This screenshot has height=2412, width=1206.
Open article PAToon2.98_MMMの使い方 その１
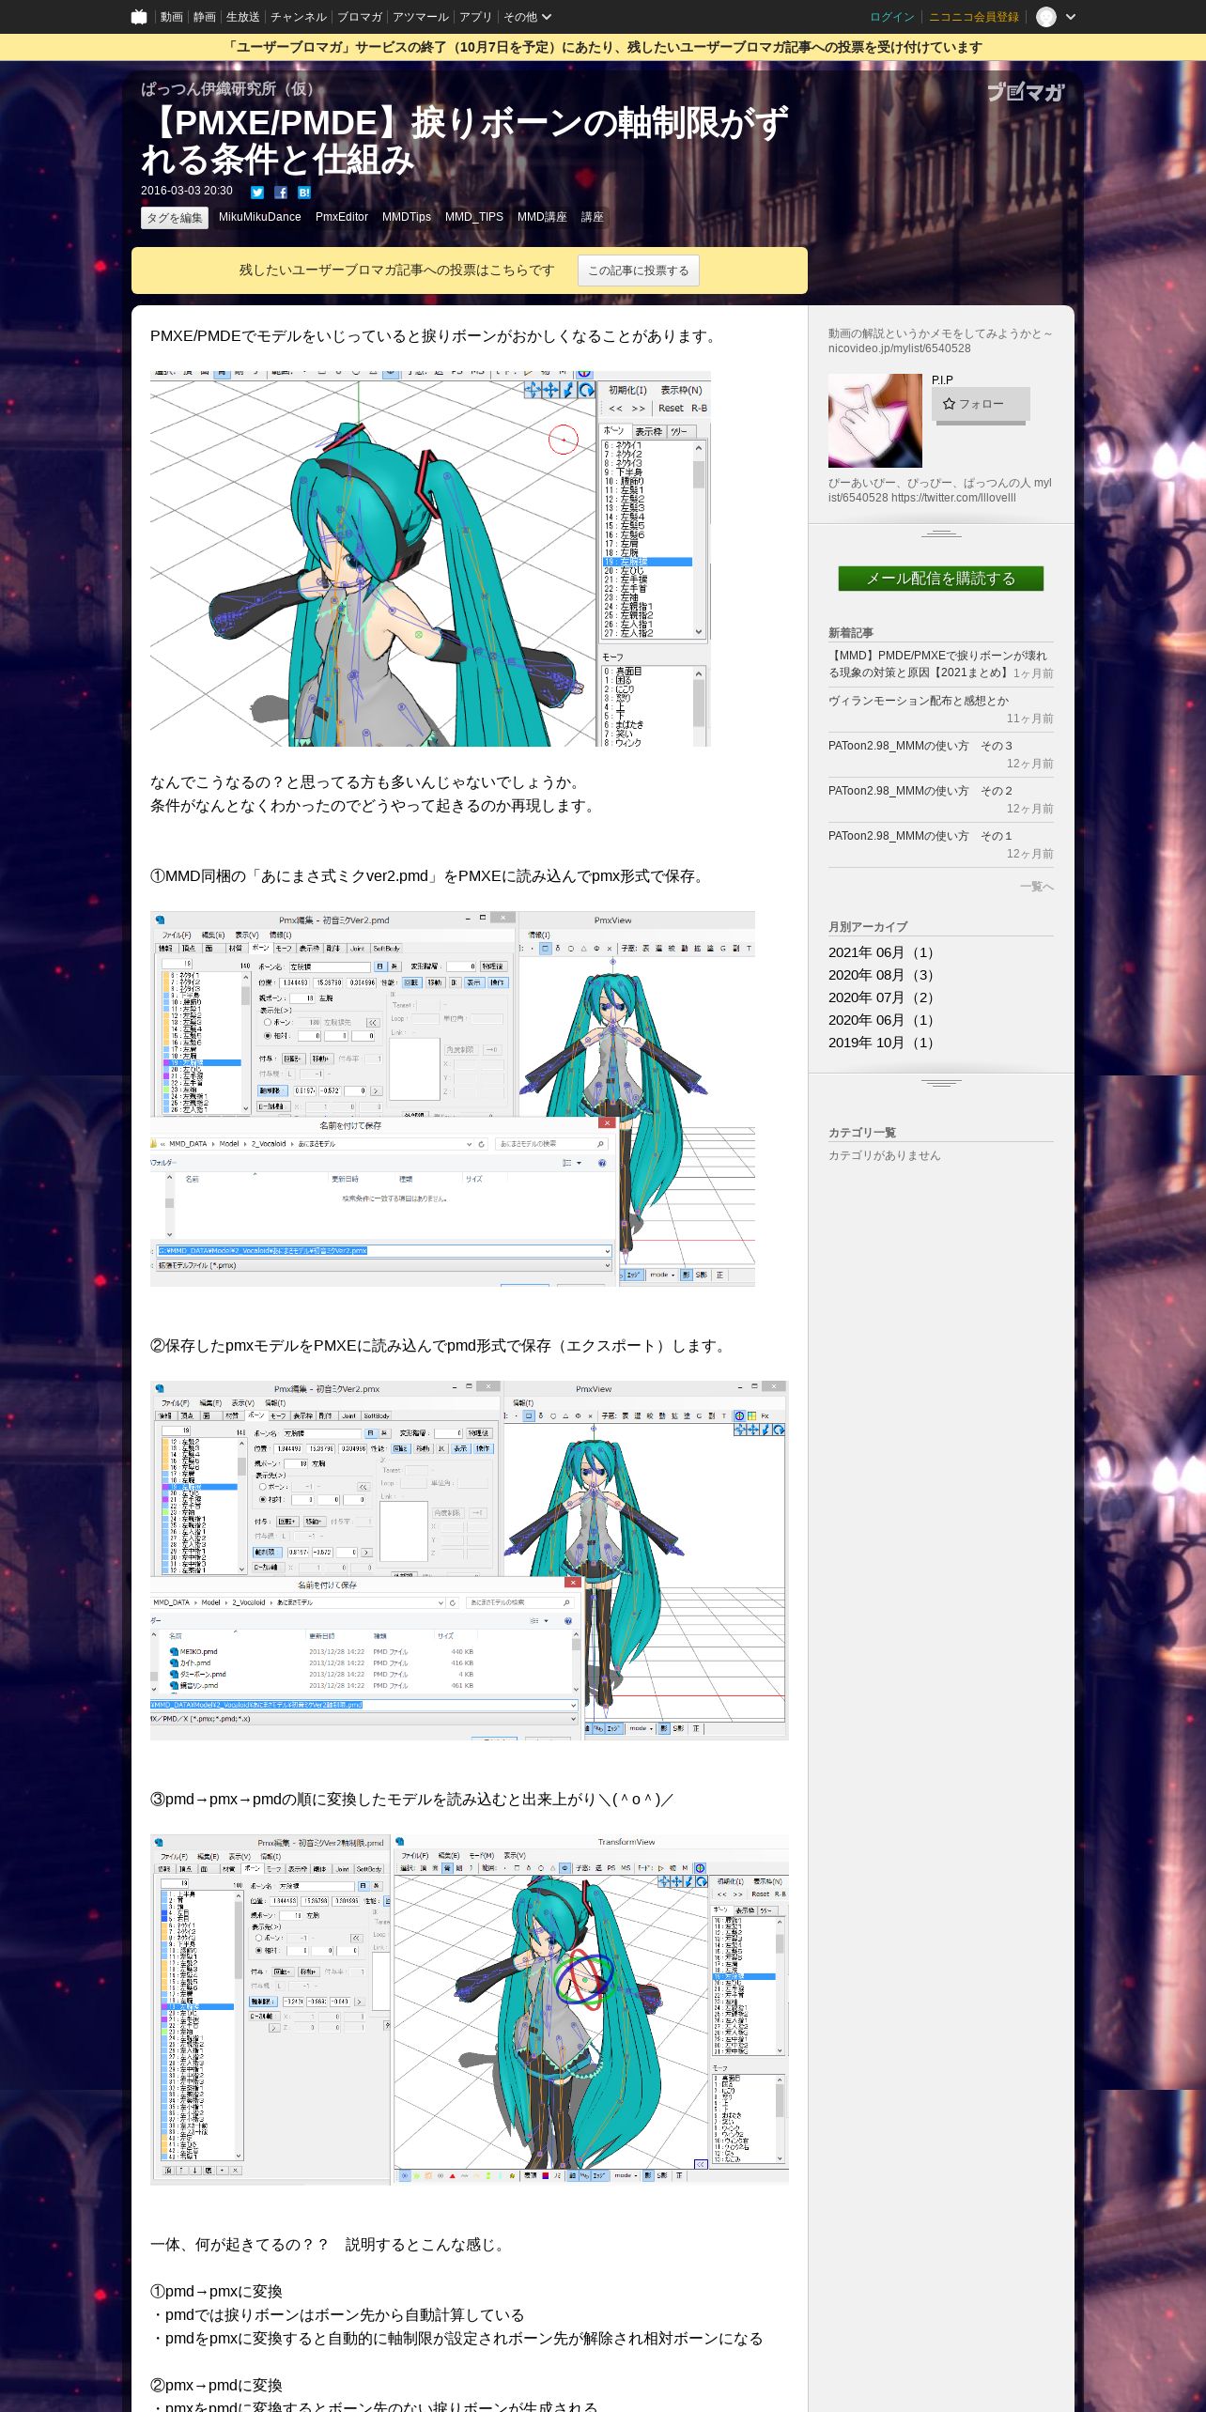[x=920, y=836]
